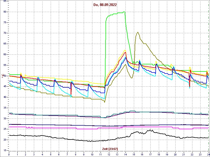This screenshot has width=210, height=157.
Task: Click the "°C" unit label on the vertical axis
Action: click(x=3, y=76)
